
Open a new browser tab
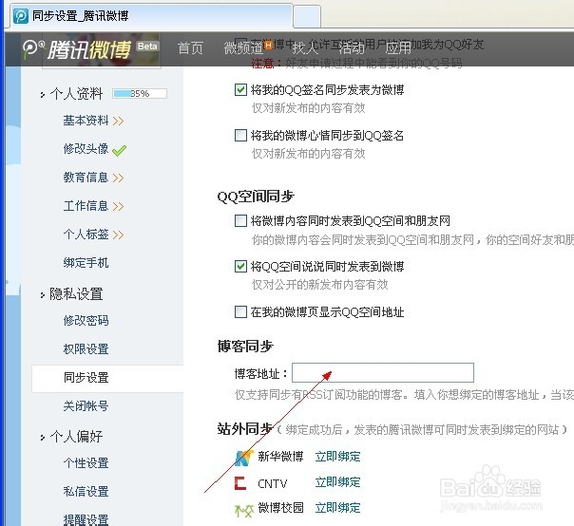pyautogui.click(x=307, y=17)
